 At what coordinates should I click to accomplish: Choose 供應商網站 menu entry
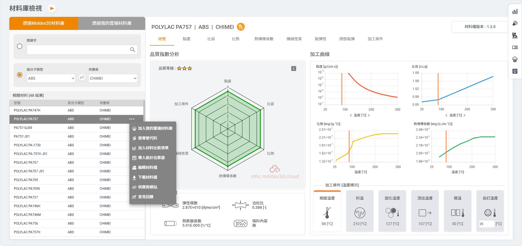pyautogui.click(x=153, y=187)
